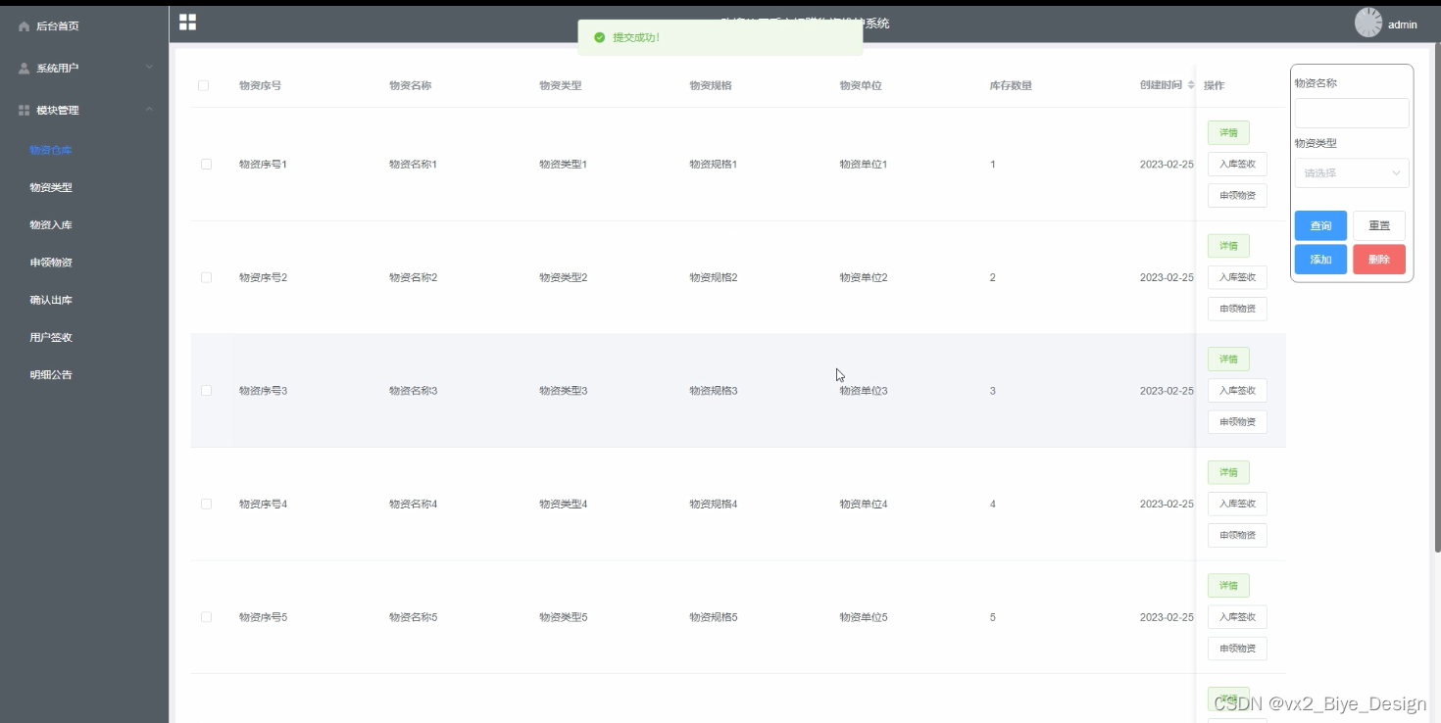This screenshot has width=1441, height=723.
Task: Click 入库签收 for 物资序号1 row
Action: pyautogui.click(x=1237, y=164)
